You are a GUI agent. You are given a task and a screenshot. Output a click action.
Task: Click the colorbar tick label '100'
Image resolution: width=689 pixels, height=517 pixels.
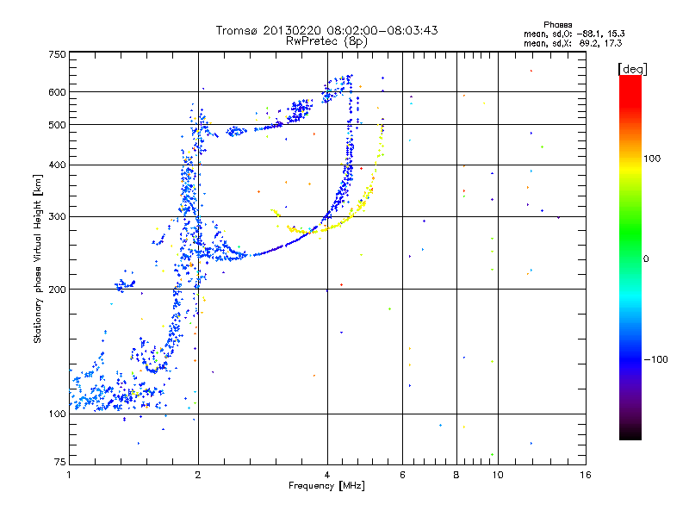tap(652, 159)
